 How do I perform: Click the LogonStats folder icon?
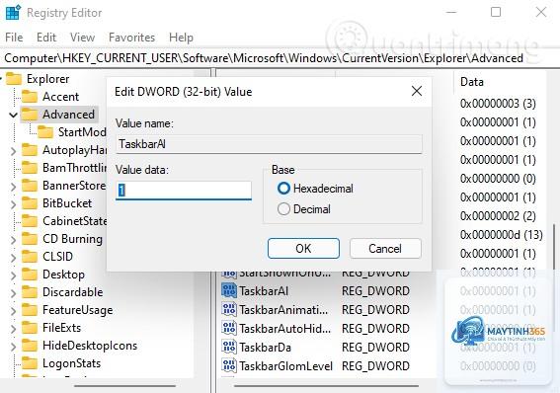coord(30,363)
